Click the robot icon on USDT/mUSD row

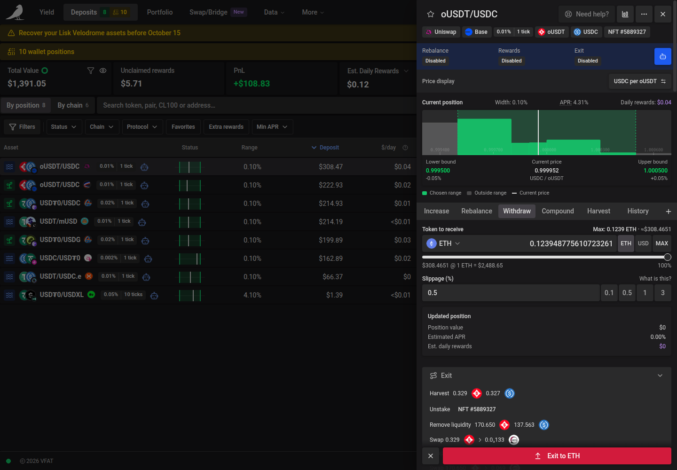(x=142, y=222)
